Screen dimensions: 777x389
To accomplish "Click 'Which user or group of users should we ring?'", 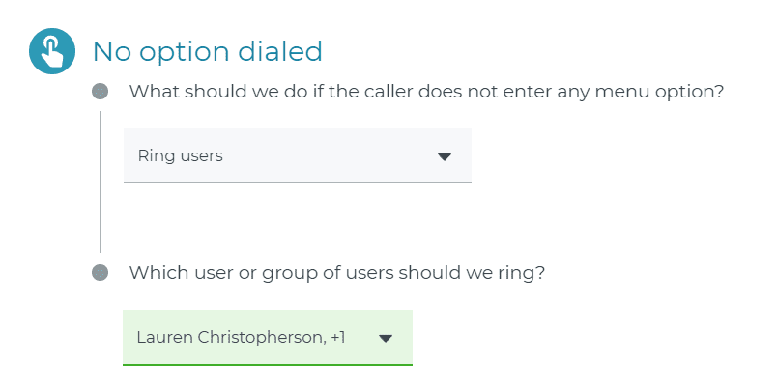I will 337,273.
